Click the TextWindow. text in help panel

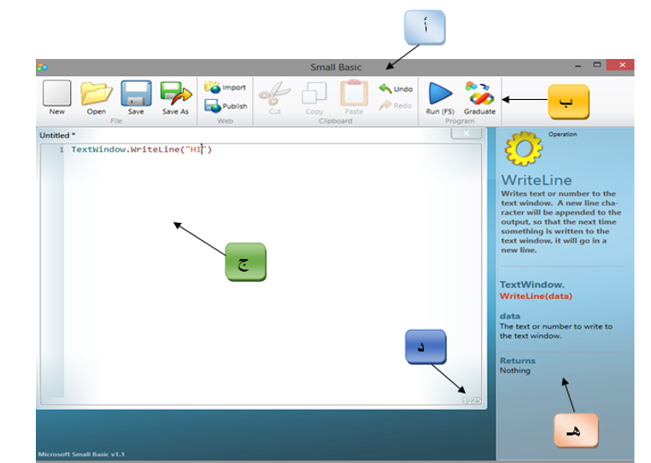(532, 284)
